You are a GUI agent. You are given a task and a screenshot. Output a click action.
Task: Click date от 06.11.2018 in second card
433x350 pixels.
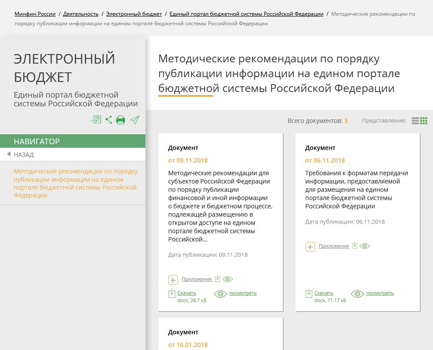point(325,160)
